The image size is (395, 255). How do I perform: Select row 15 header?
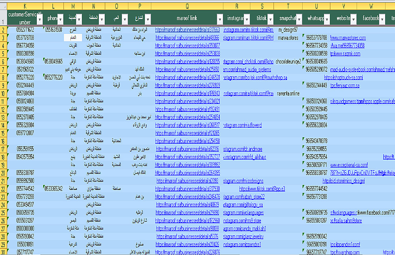click(3, 133)
